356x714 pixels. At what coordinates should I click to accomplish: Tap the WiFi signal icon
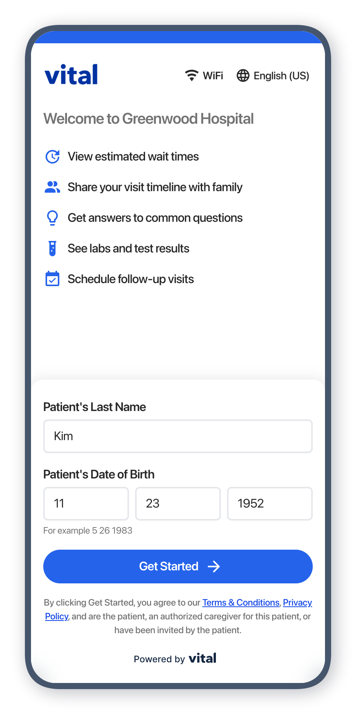(x=191, y=75)
